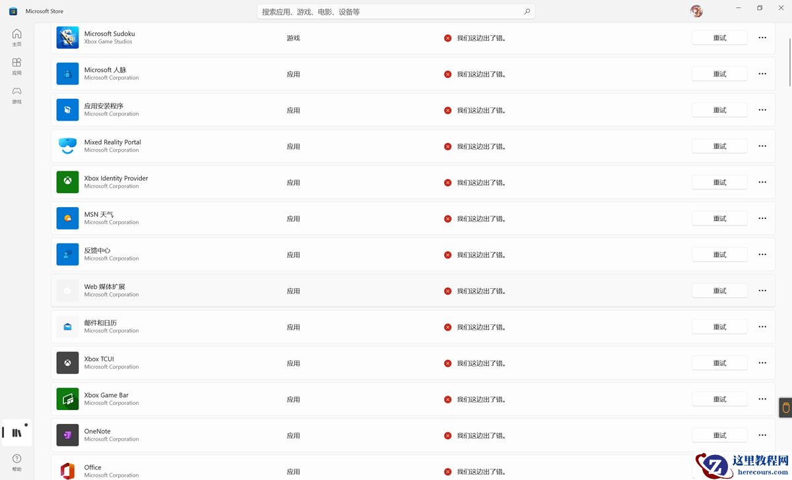The width and height of the screenshot is (792, 480).
Task: Open the 邮件和日历 title text
Action: (100, 323)
